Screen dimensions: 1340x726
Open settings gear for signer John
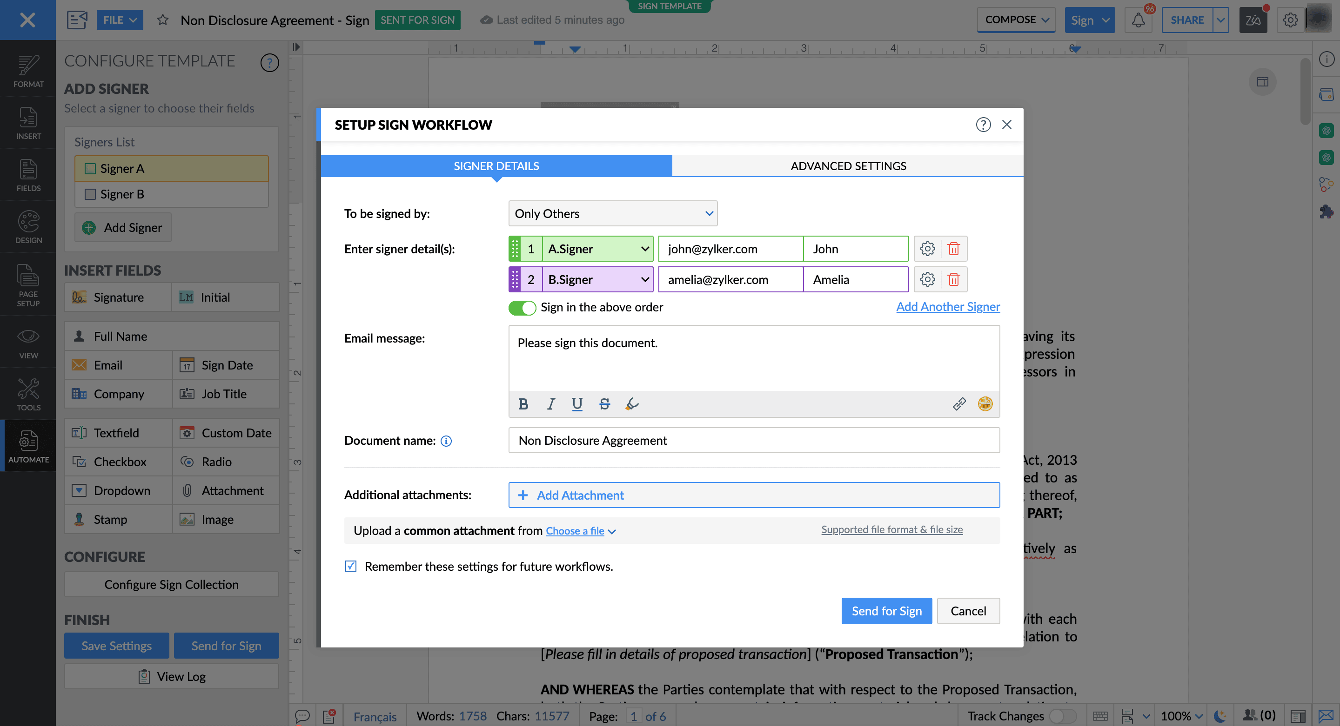pyautogui.click(x=927, y=249)
